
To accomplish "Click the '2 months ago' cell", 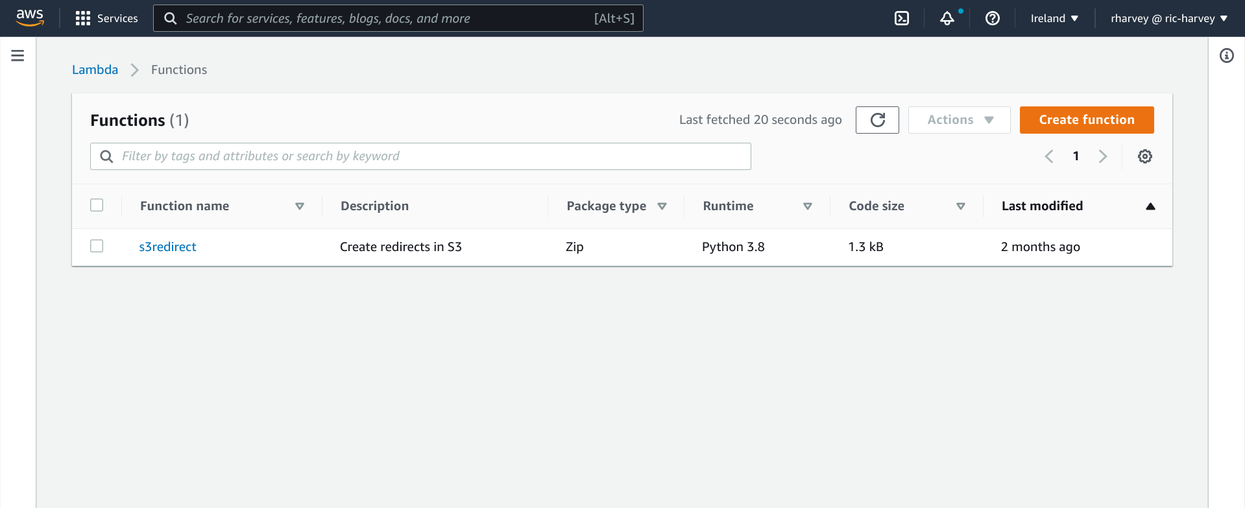I will (1040, 247).
